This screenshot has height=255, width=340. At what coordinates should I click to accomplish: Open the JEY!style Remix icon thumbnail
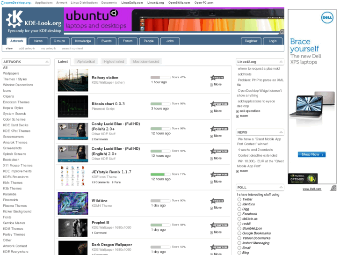pyautogui.click(x=73, y=176)
